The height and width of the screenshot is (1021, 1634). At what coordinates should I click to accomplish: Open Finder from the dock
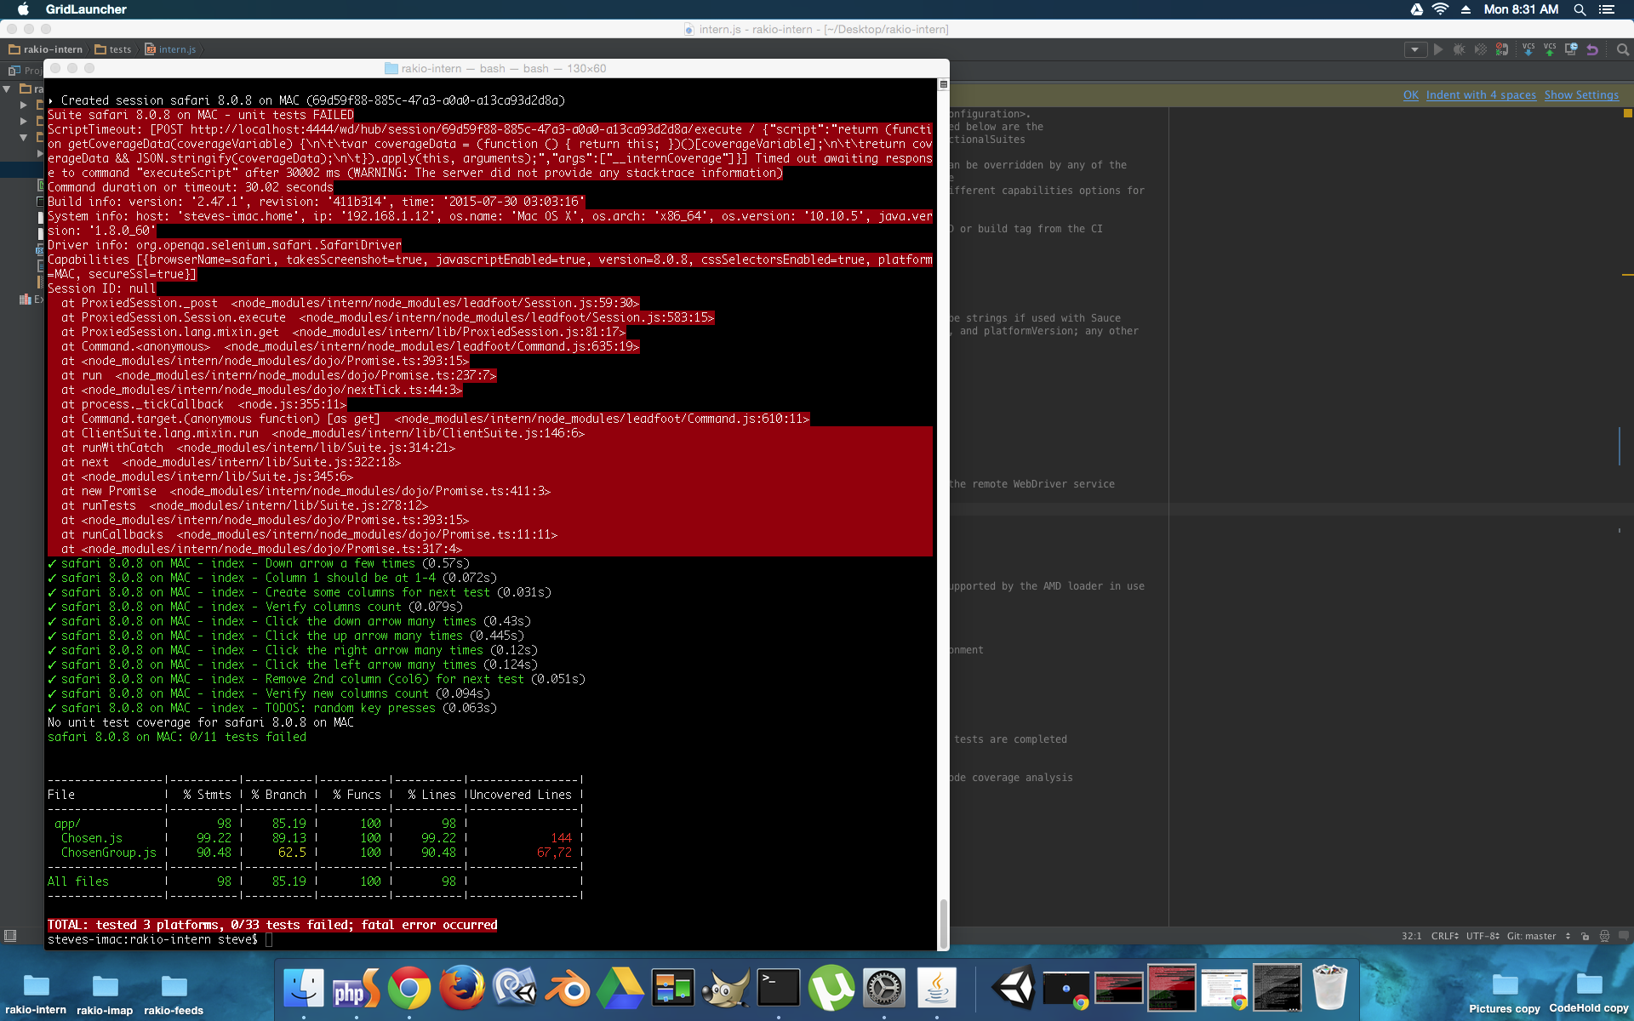(304, 988)
